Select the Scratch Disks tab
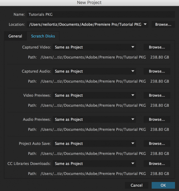Image resolution: width=179 pixels, height=191 pixels. pyautogui.click(x=43, y=36)
